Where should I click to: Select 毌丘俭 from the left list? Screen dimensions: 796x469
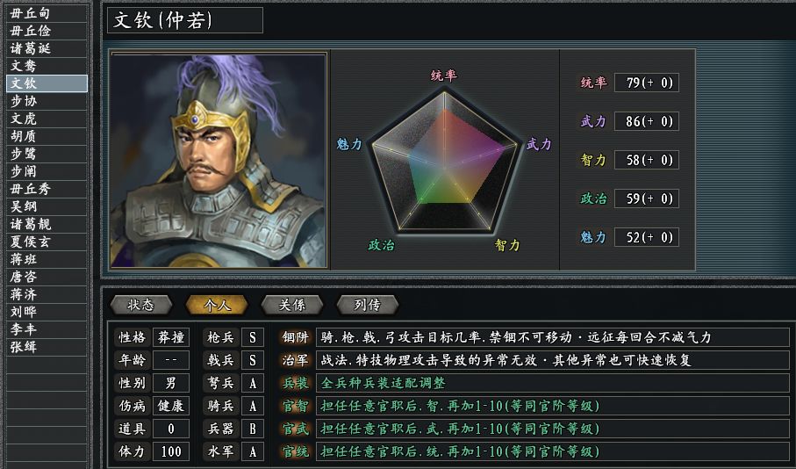tap(46, 31)
